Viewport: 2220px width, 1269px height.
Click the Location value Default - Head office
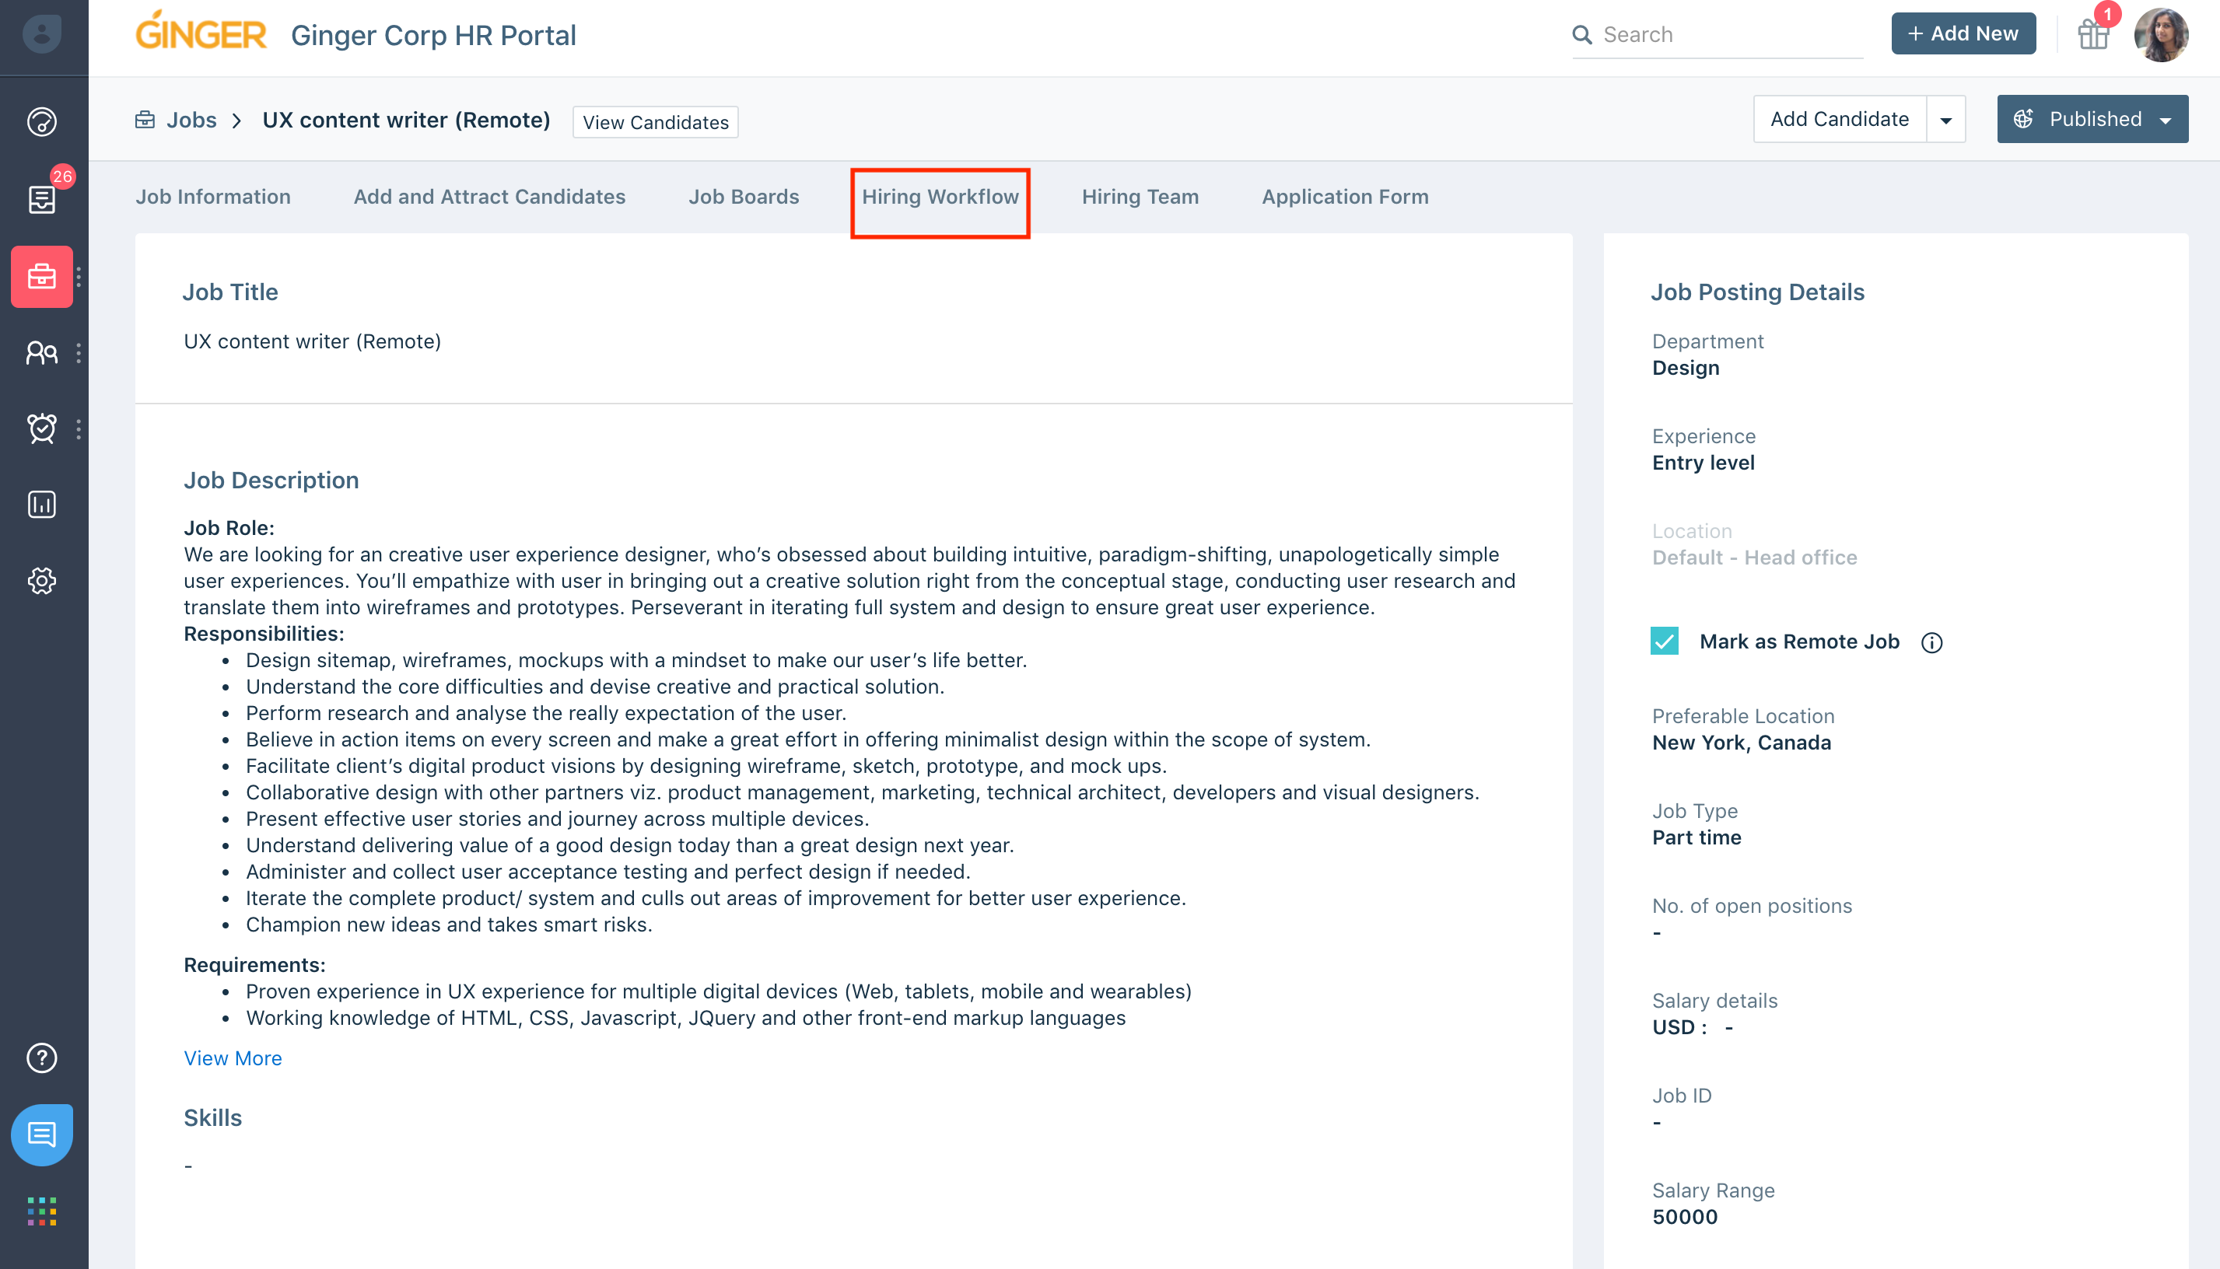(1754, 558)
